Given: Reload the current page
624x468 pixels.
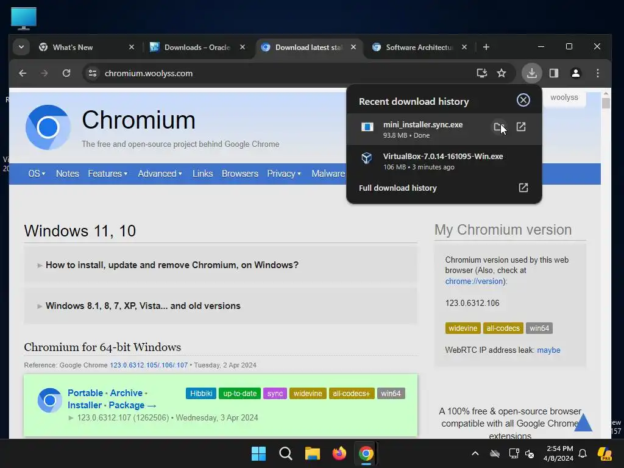Looking at the screenshot, I should pyautogui.click(x=66, y=73).
